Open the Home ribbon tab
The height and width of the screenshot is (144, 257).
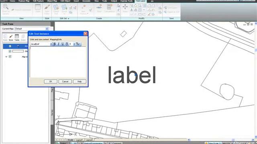pyautogui.click(x=12, y=1)
